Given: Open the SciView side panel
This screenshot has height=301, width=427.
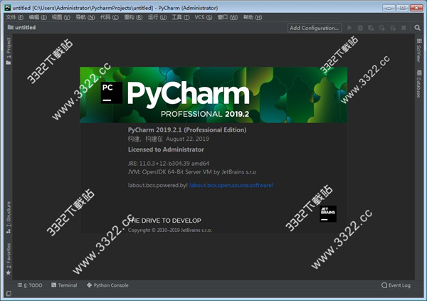Looking at the screenshot, I should (419, 51).
